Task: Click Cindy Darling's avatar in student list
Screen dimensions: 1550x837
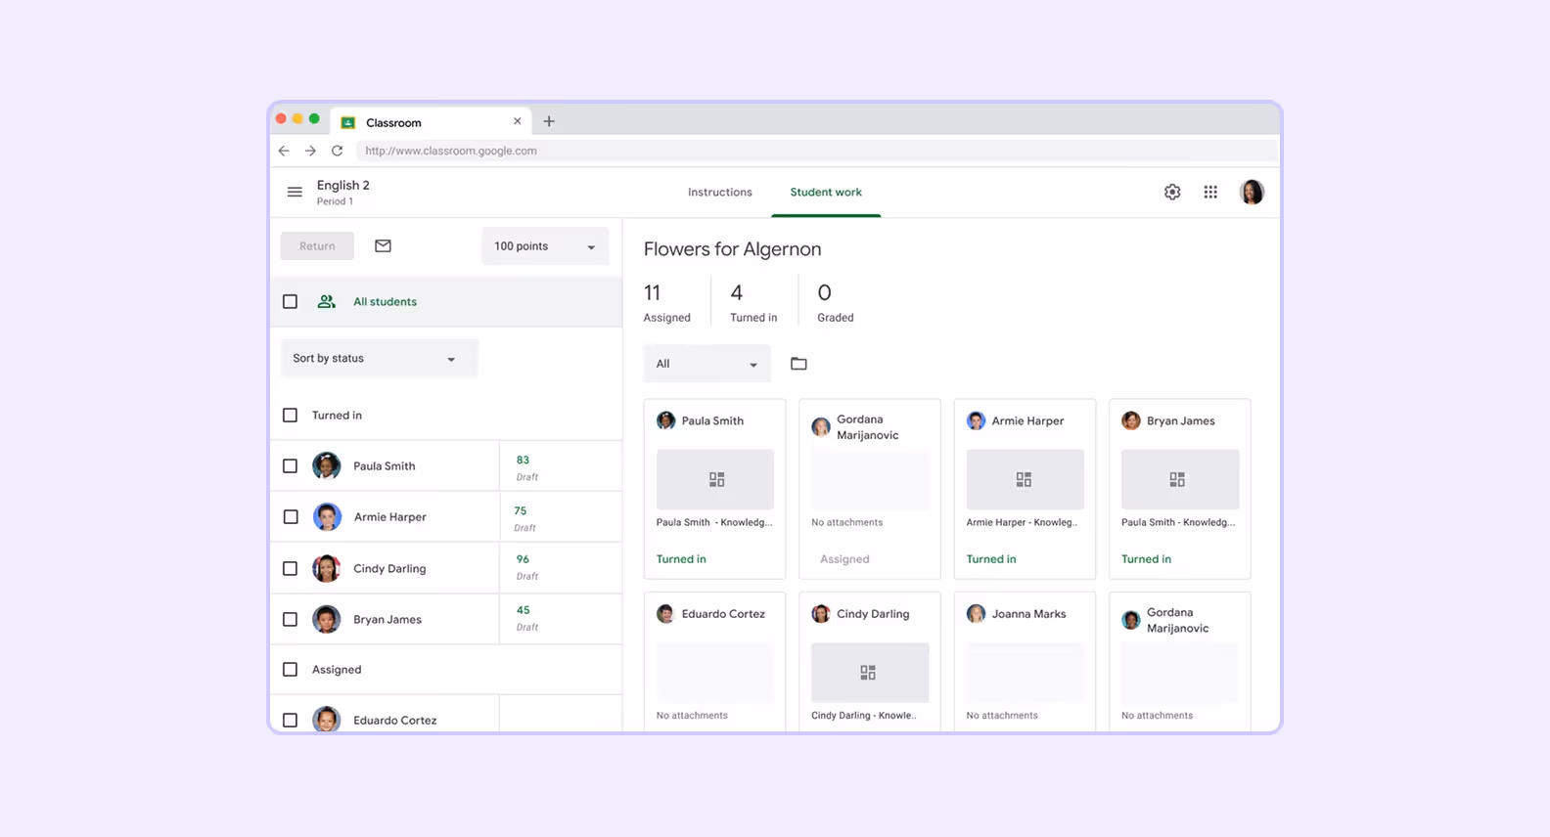Action: tap(327, 568)
